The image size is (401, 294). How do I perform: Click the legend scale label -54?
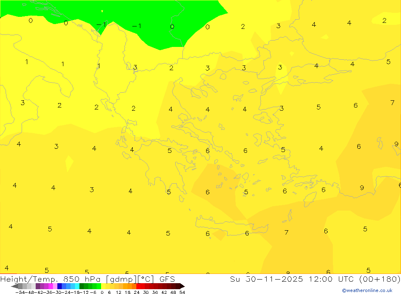coord(20,292)
